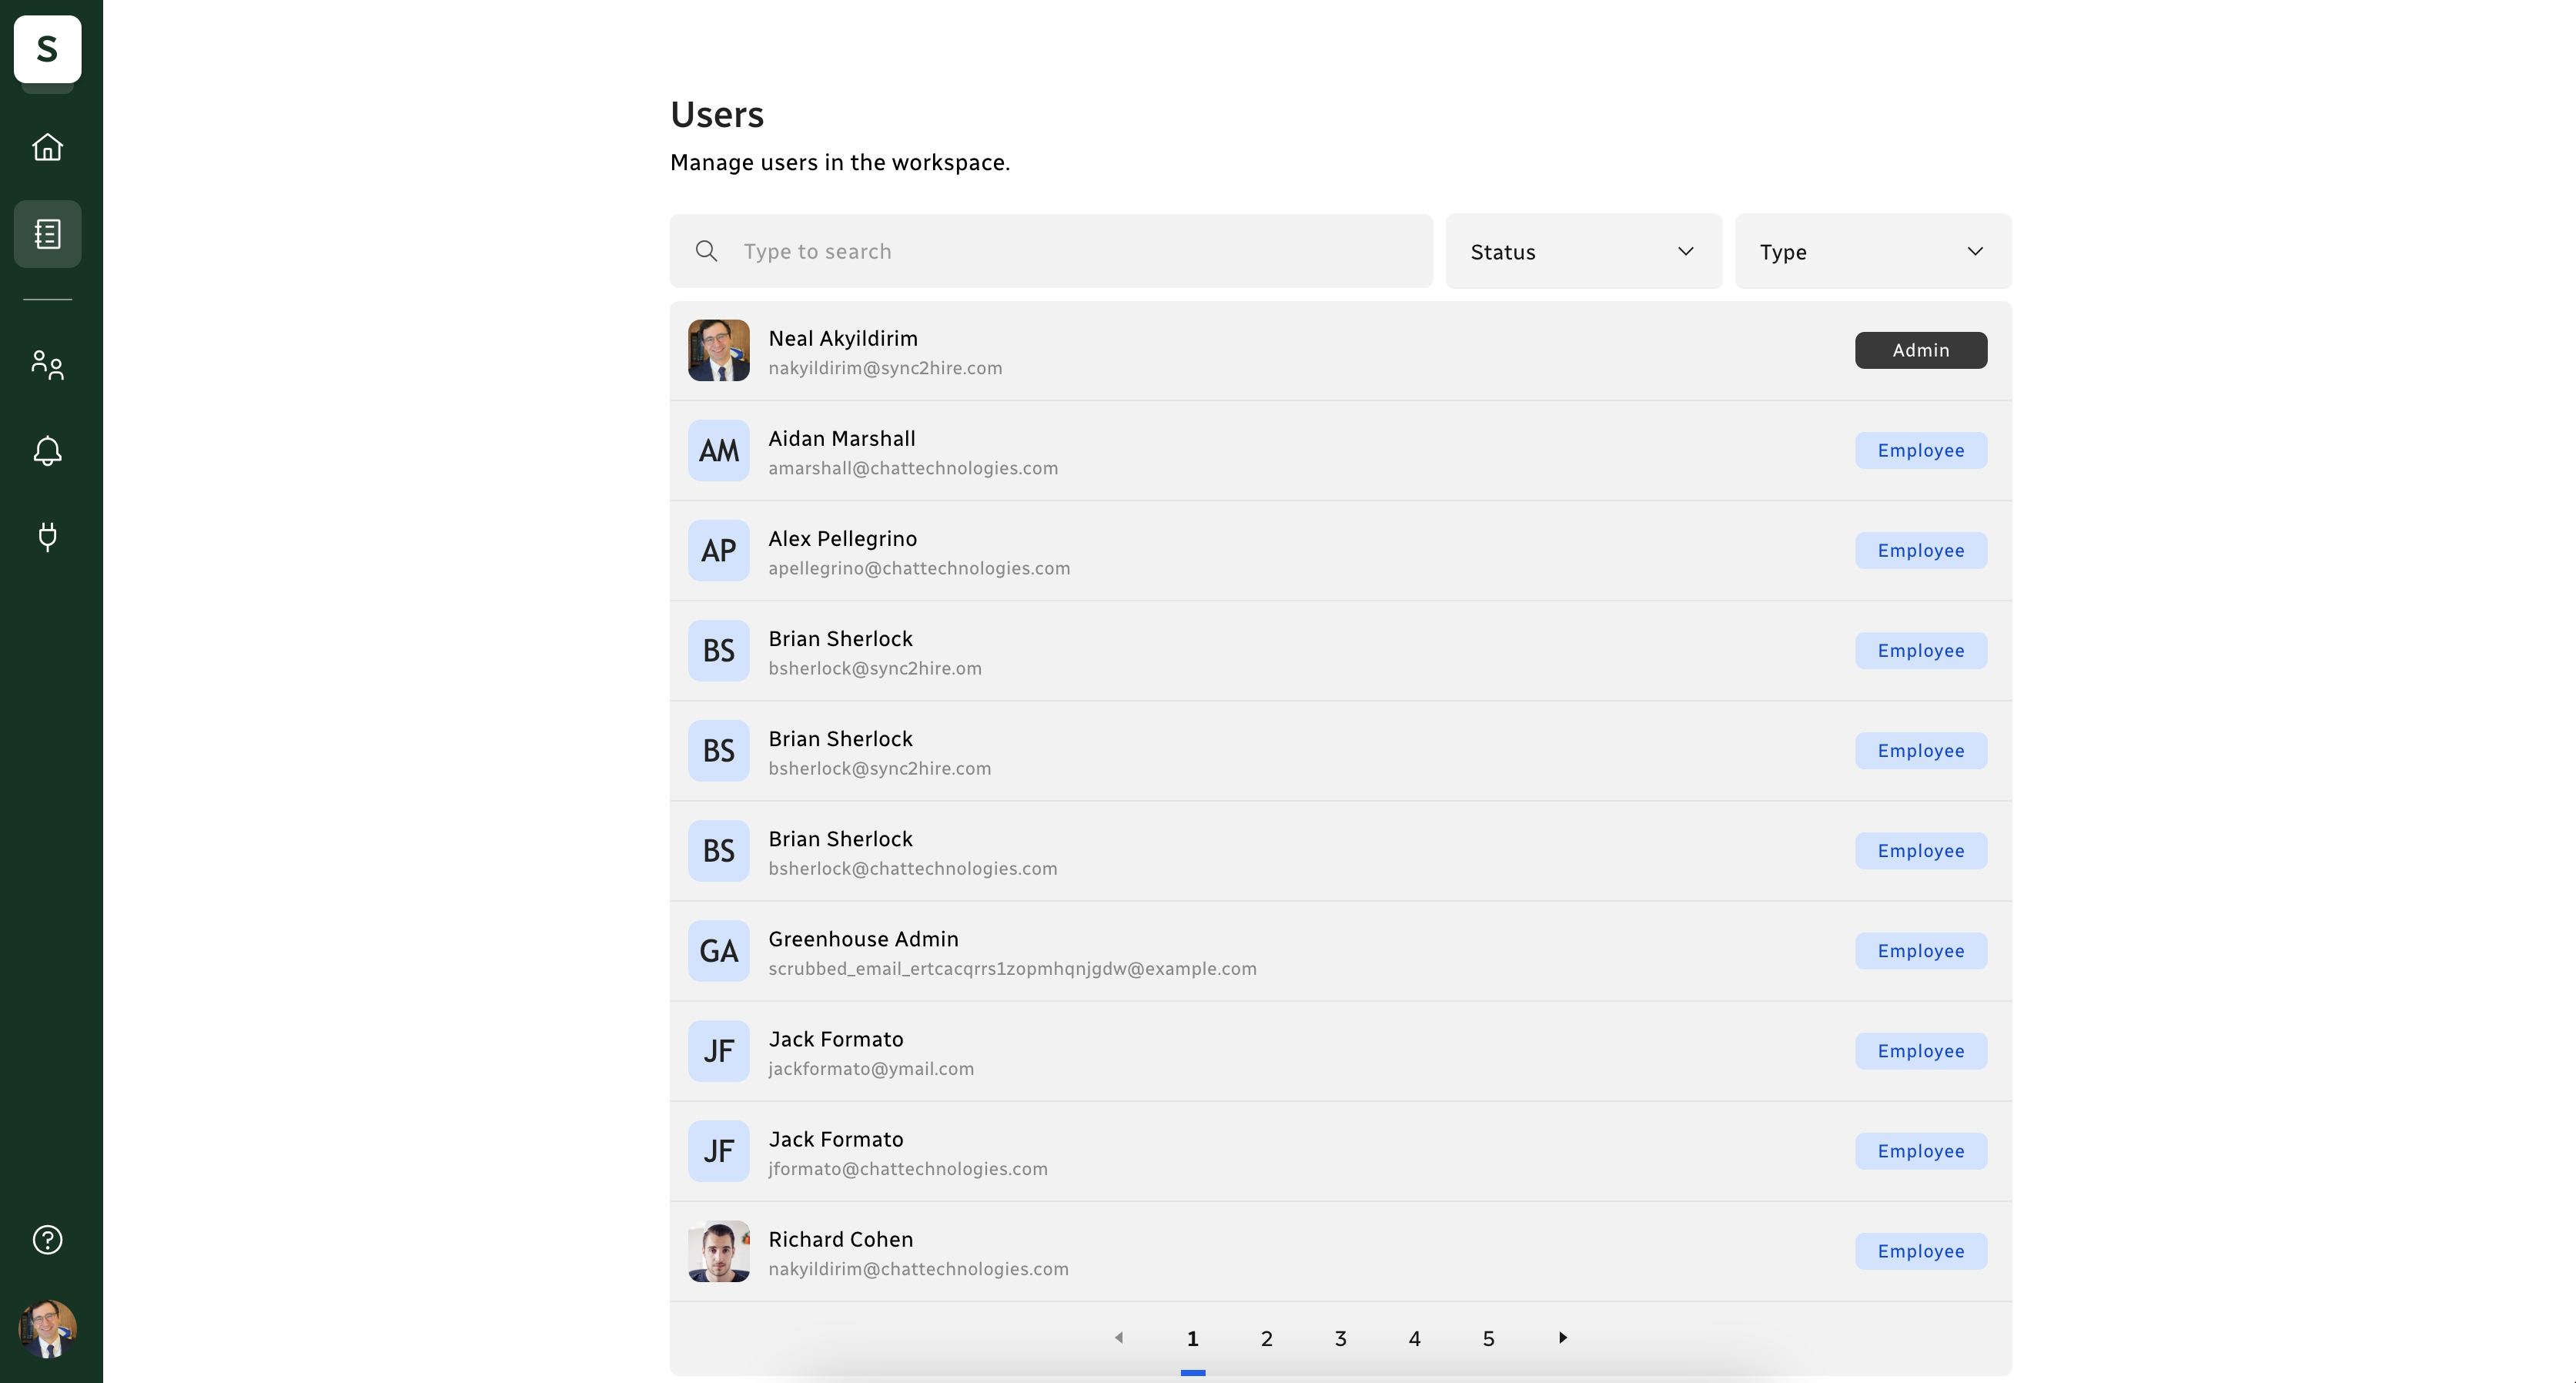Open the Type filter dropdown
The width and height of the screenshot is (2576, 1383).
click(x=1873, y=251)
